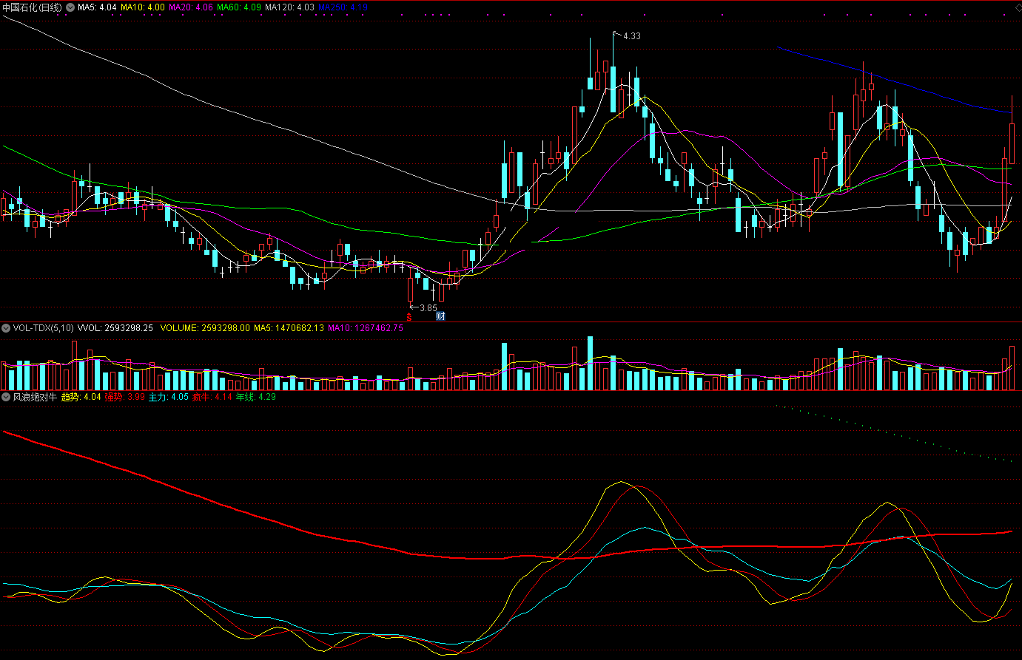
Task: Click the red S marker below the candles
Action: pos(409,316)
